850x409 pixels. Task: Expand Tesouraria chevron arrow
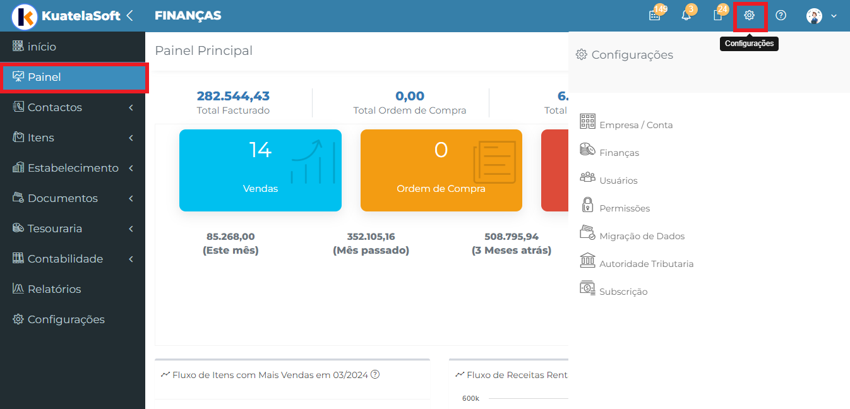click(x=131, y=229)
